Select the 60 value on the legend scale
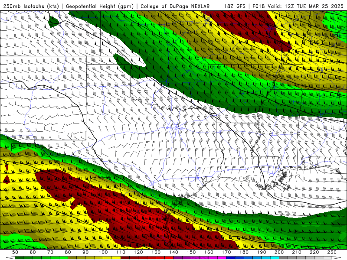Viewport: 347px width, 260px height. 33,252
